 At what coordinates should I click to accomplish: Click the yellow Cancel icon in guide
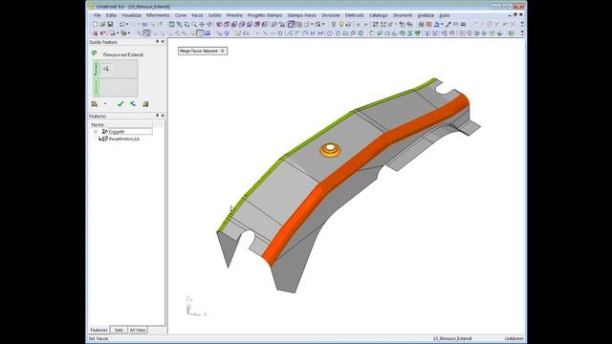(x=145, y=104)
